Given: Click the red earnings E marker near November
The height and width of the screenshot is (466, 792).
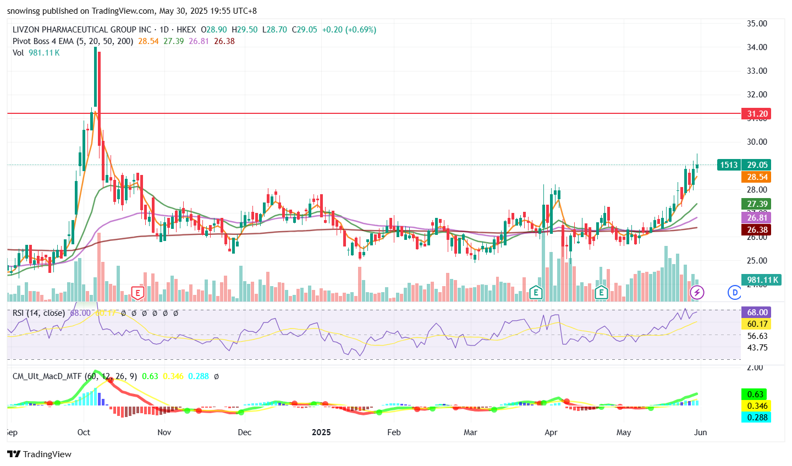Looking at the screenshot, I should point(137,293).
